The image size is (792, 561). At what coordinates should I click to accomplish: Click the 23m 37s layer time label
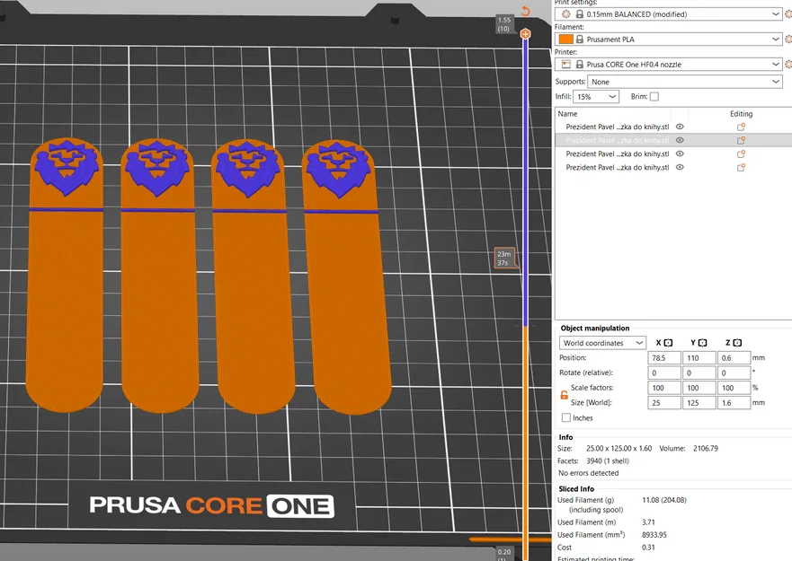click(x=504, y=259)
